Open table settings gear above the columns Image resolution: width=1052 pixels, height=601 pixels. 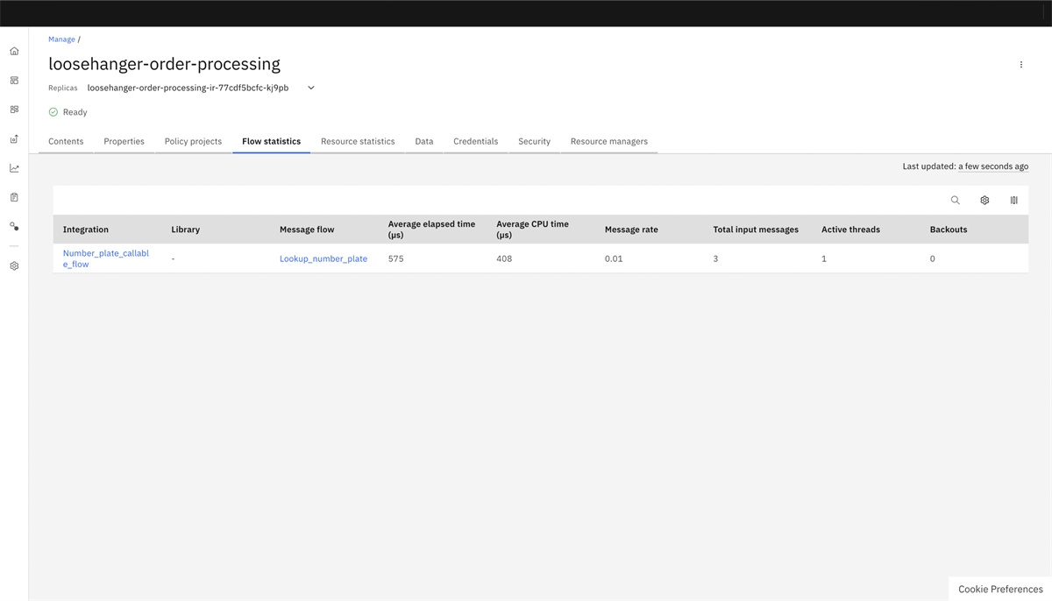pyautogui.click(x=984, y=200)
